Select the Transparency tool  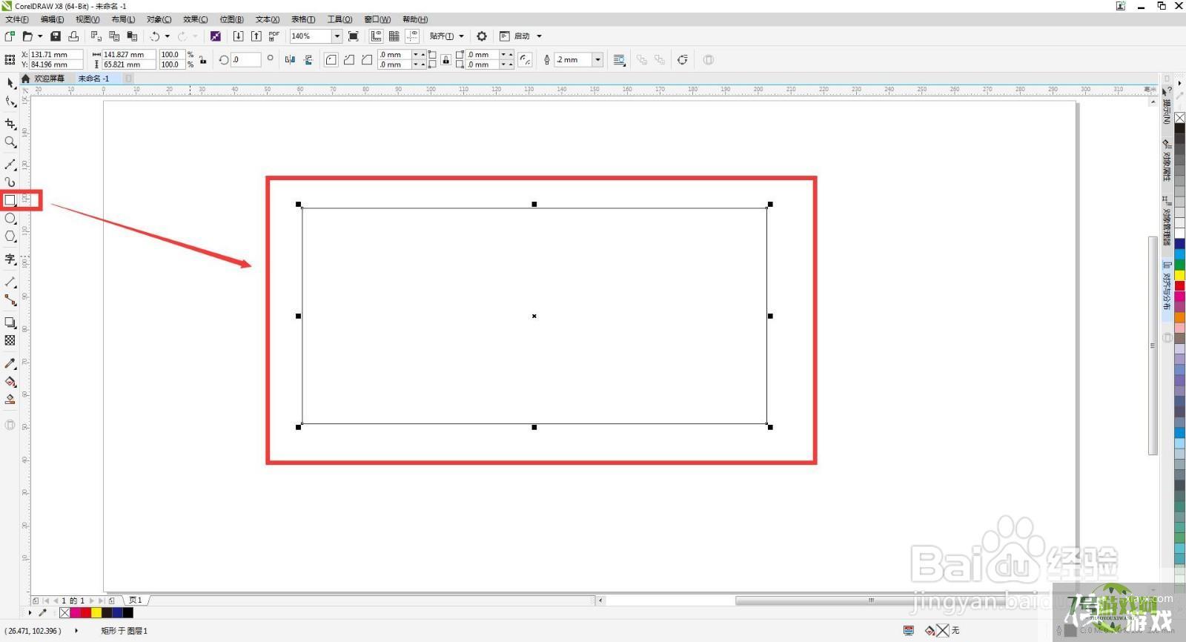point(10,340)
